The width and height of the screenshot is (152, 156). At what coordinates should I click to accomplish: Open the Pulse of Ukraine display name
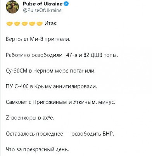click(x=43, y=4)
